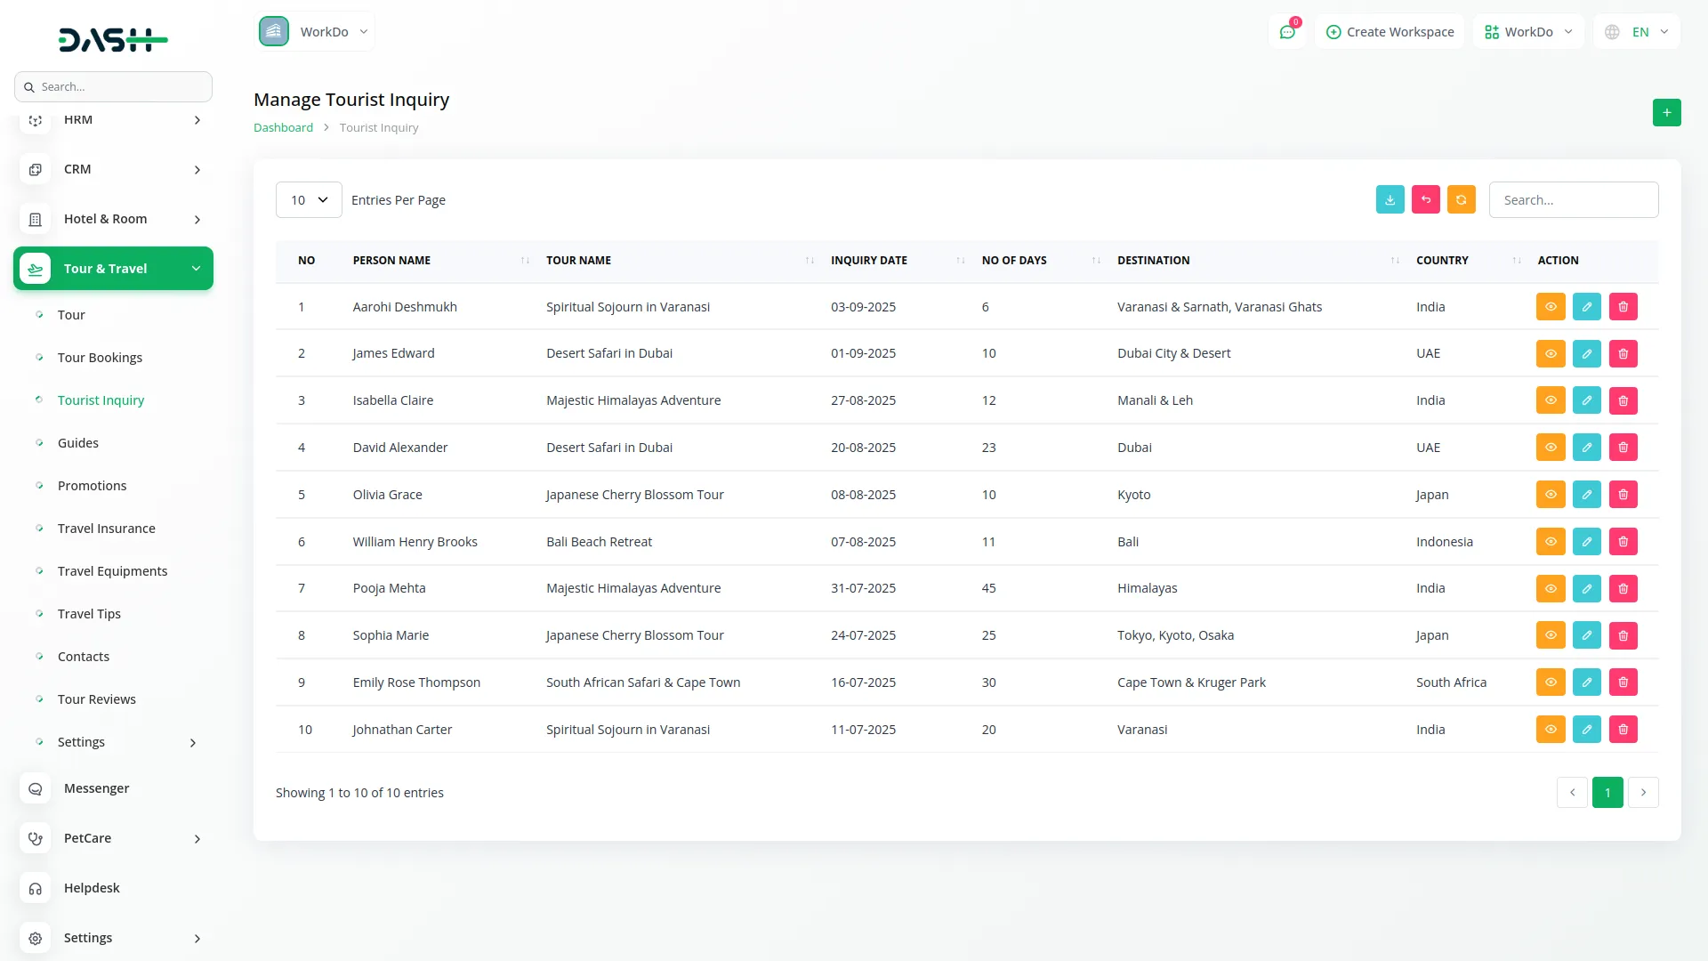Go to the Dashboard breadcrumb link
The image size is (1708, 961).
283,127
